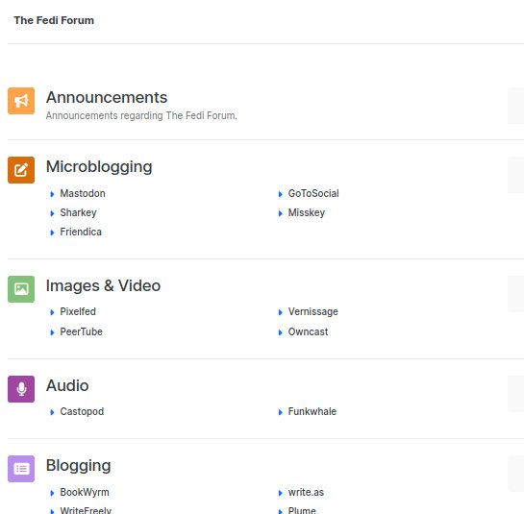The width and height of the screenshot is (524, 514).
Task: Go to the Mastodon subcategory
Action: 83,193
